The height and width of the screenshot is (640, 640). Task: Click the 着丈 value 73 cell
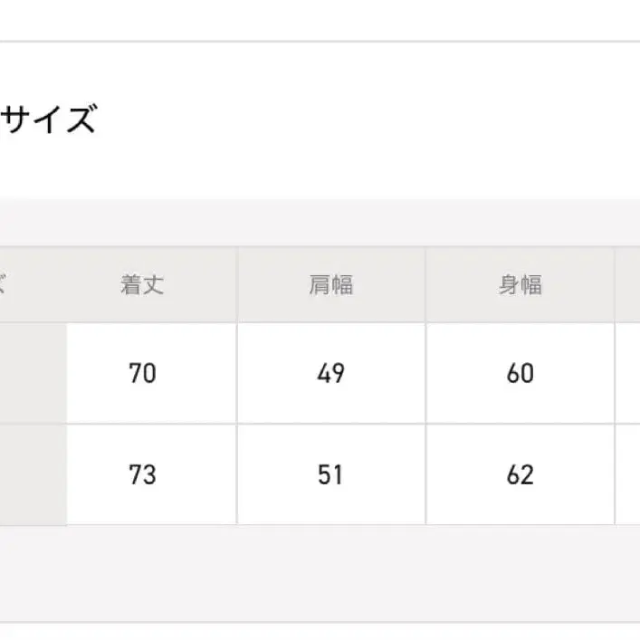click(143, 474)
